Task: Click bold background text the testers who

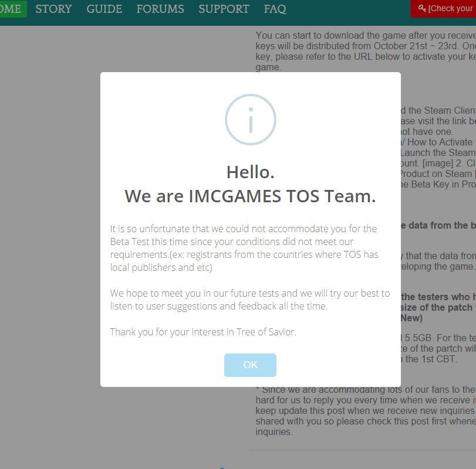Action: [x=437, y=296]
